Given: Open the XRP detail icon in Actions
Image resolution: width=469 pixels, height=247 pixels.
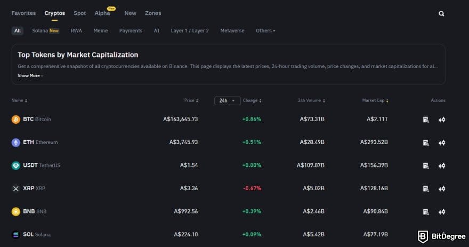Looking at the screenshot, I should point(426,189).
